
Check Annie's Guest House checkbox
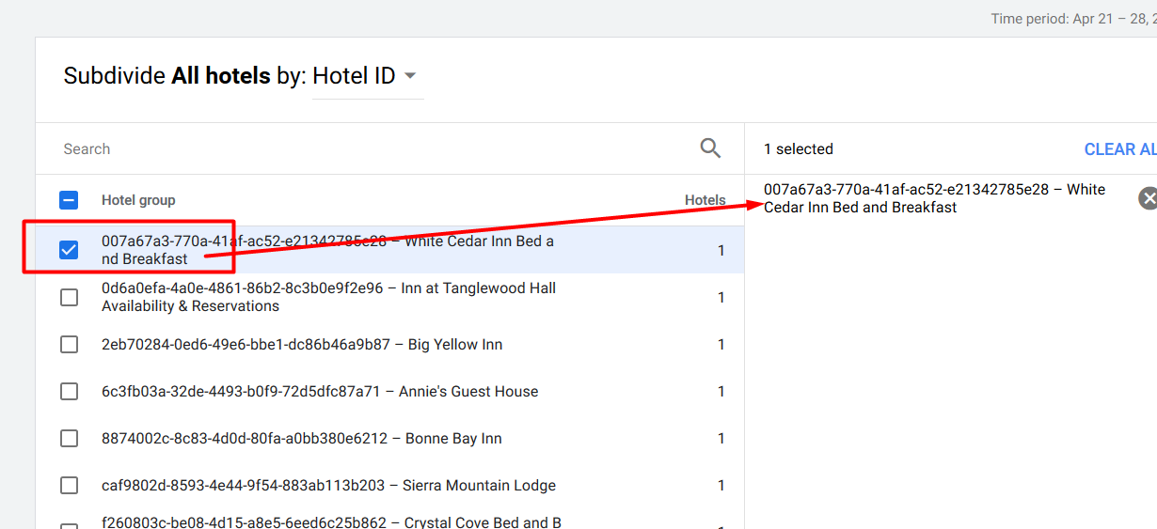tap(69, 391)
